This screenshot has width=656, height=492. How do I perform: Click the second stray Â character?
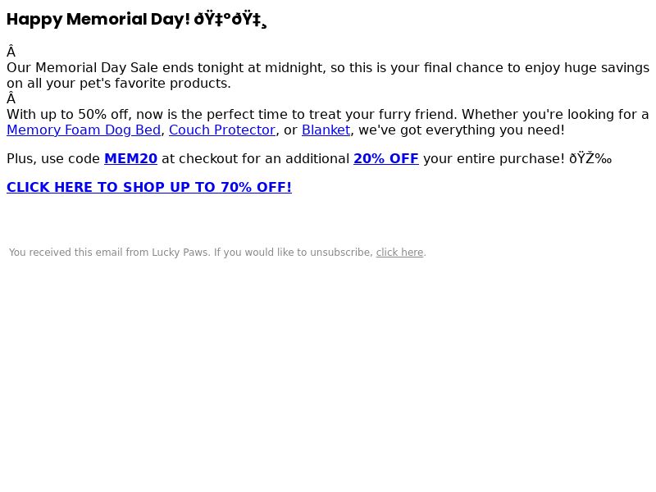(x=11, y=98)
